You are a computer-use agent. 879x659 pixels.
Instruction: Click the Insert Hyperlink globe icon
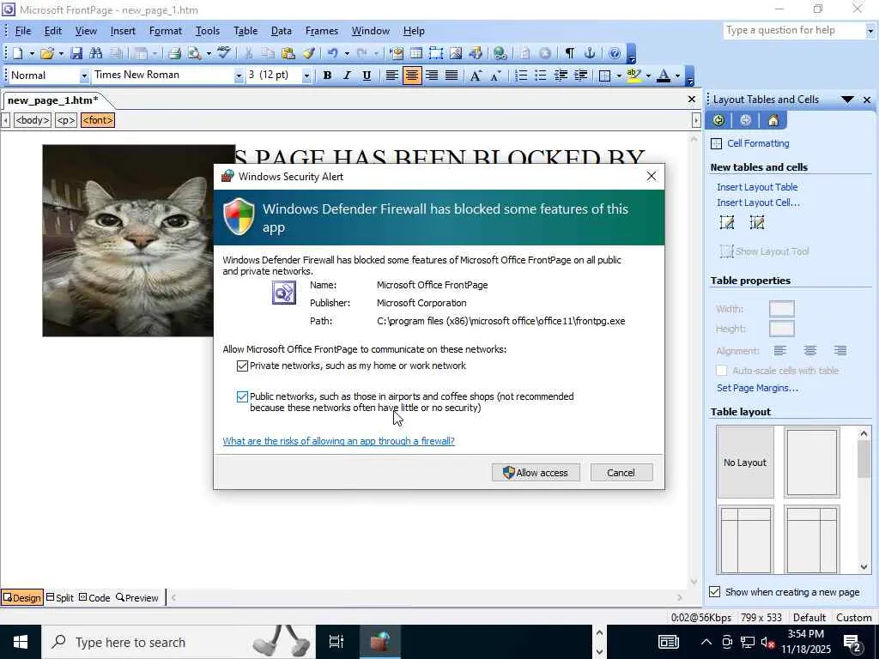(500, 53)
